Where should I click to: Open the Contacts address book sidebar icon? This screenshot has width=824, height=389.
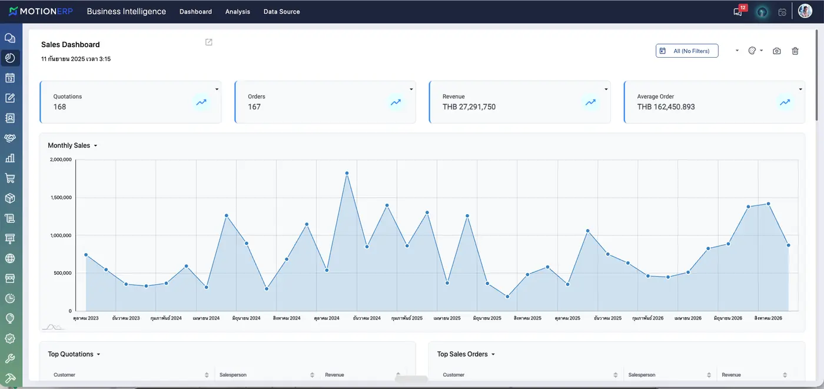click(x=10, y=118)
